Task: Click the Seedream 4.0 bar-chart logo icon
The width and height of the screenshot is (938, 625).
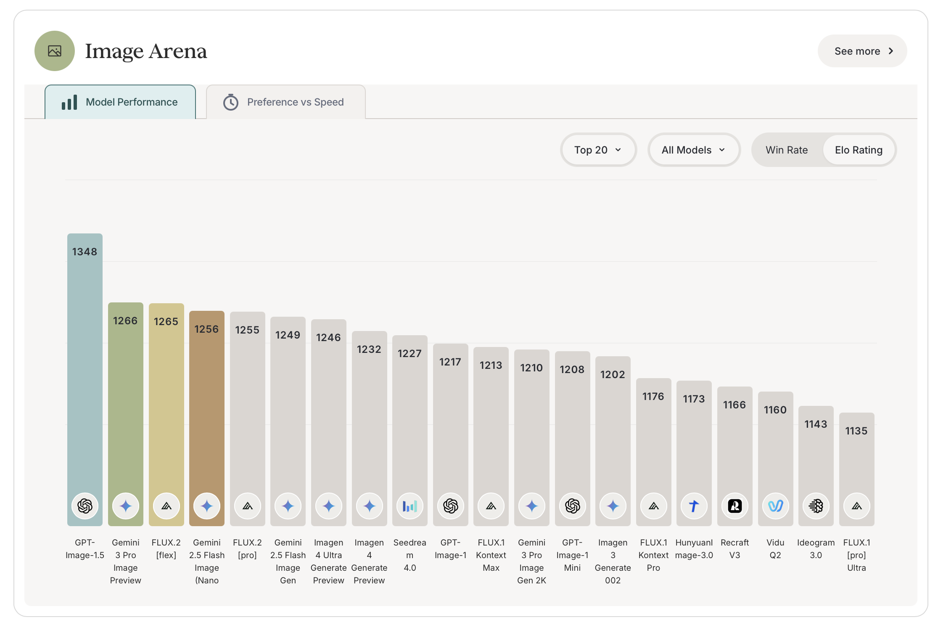Action: (x=410, y=506)
